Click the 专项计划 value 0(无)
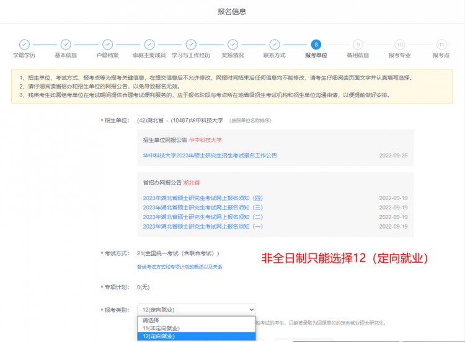Viewport: 465px width, 342px height. 143,287
